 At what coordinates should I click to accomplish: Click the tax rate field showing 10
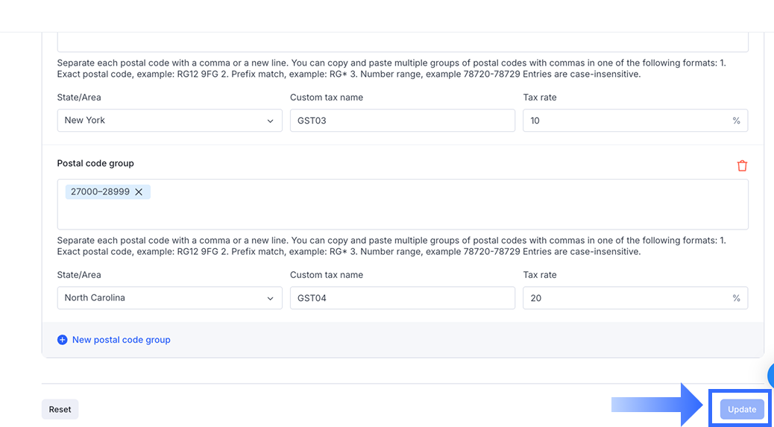[x=626, y=121]
